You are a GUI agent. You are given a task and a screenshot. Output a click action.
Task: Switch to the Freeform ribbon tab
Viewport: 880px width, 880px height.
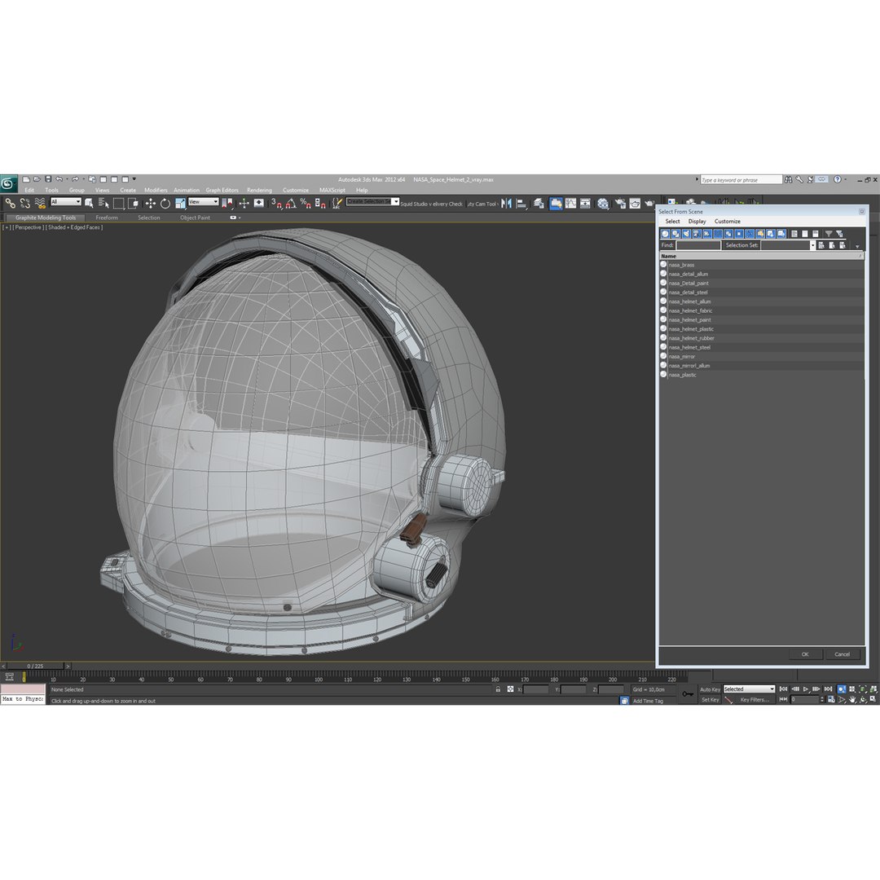click(107, 218)
